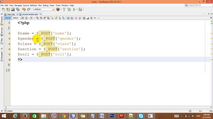Open dropdown arrow next to Firefox icon
The image size is (213, 119).
tap(61, 9)
